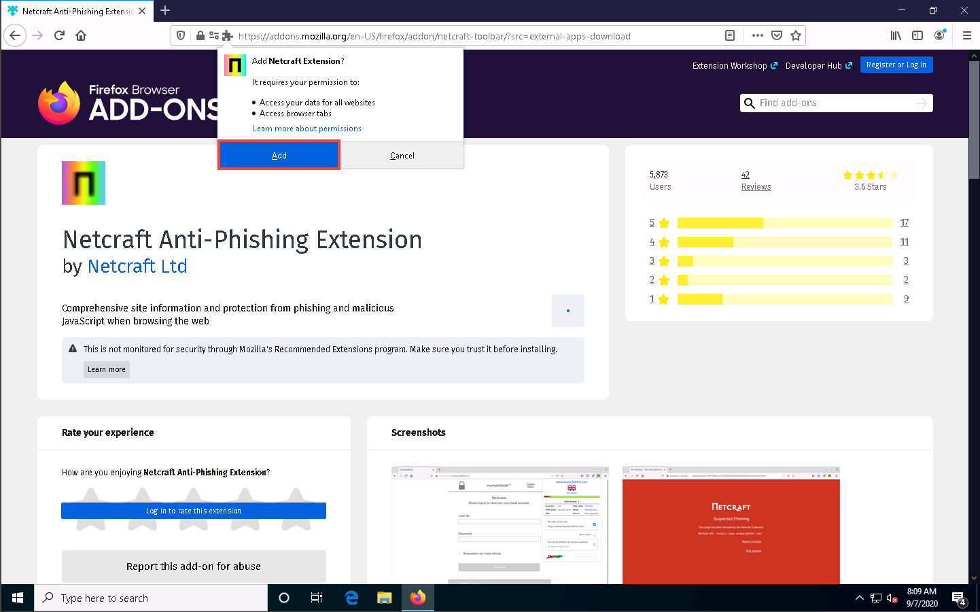The image size is (980, 612).
Task: Click Firefox icon on taskbar
Action: 417,598
